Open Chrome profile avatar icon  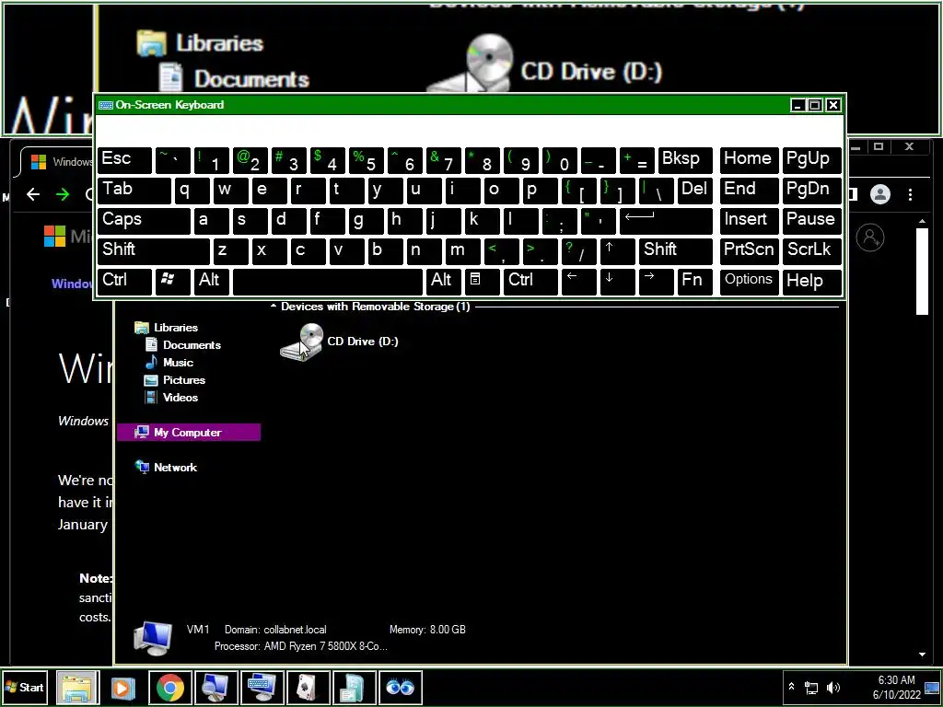(880, 194)
